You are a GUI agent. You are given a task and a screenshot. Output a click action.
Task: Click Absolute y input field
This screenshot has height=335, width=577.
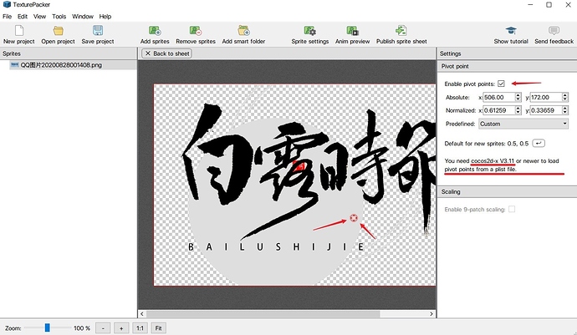[x=546, y=98]
